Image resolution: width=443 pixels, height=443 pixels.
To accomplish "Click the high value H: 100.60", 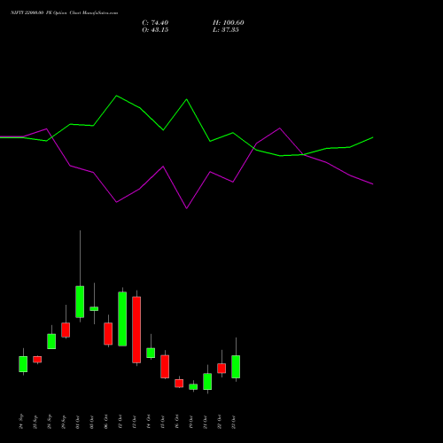I will point(229,23).
